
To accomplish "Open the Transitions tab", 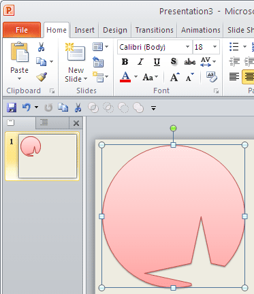I will (x=155, y=30).
